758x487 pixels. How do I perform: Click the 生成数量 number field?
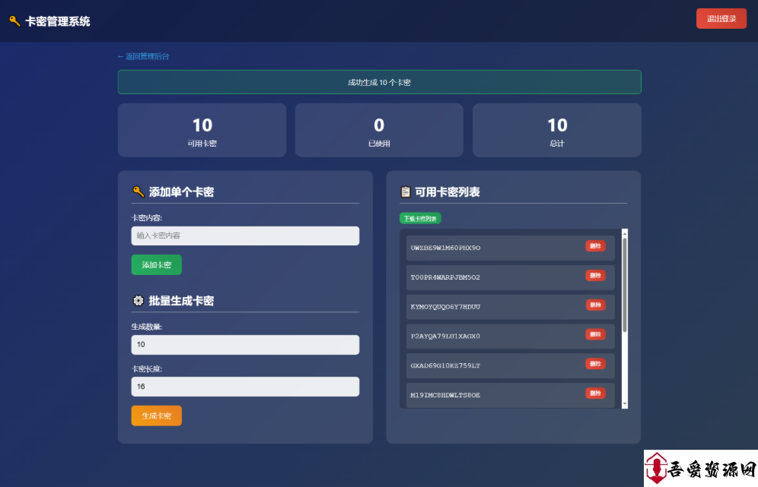pyautogui.click(x=245, y=345)
